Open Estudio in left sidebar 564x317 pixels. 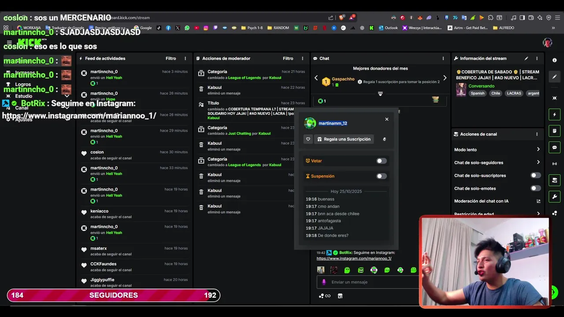tap(23, 96)
